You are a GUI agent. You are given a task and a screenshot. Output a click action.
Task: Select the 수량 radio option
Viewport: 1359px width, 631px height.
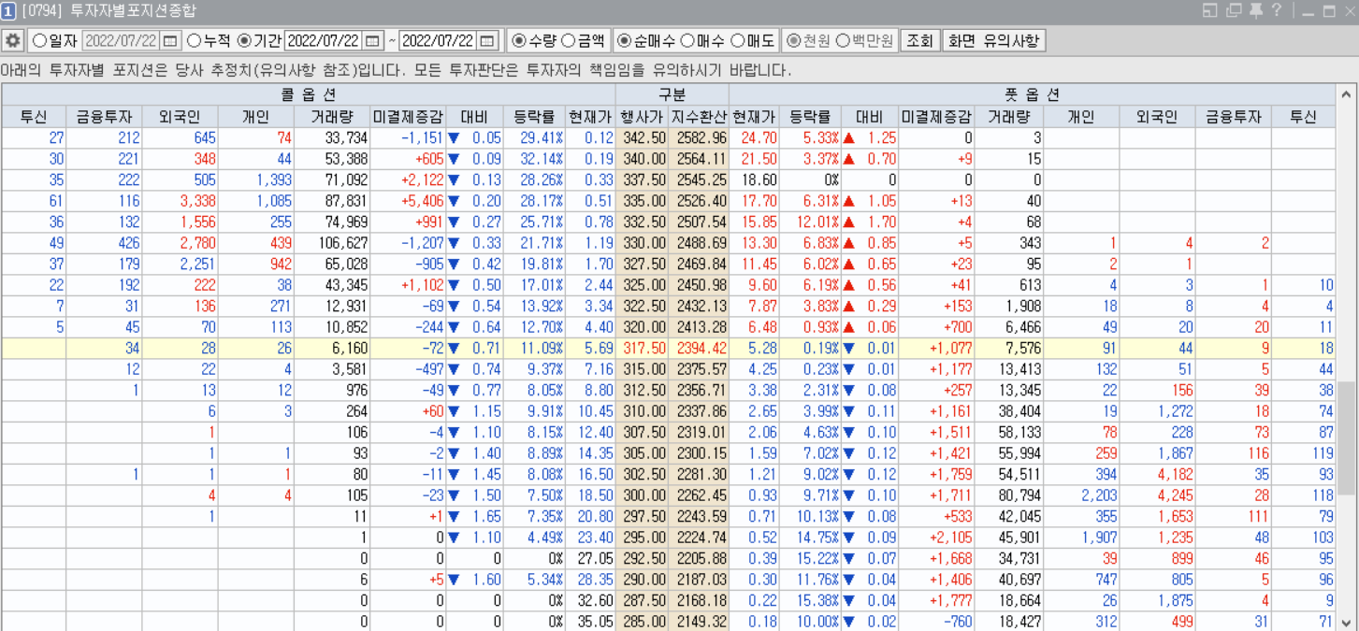[x=534, y=41]
